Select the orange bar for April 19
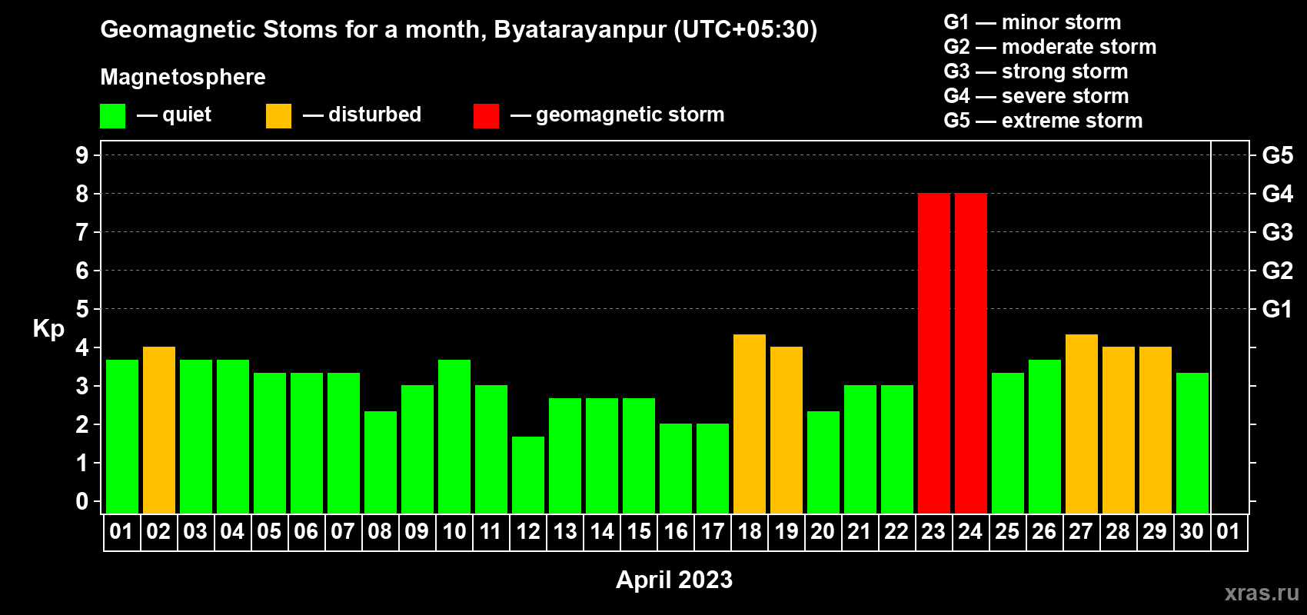This screenshot has width=1307, height=615. [x=787, y=430]
